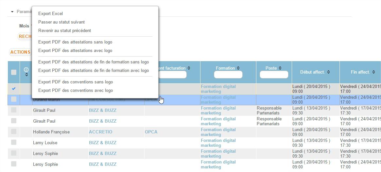Image resolution: width=381 pixels, height=172 pixels.
Task: Choose Export PDF des conventions avec logo
Action: [x=76, y=91]
